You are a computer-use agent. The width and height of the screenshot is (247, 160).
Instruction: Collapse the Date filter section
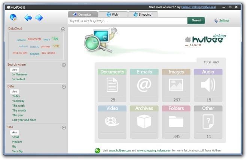coord(64,87)
